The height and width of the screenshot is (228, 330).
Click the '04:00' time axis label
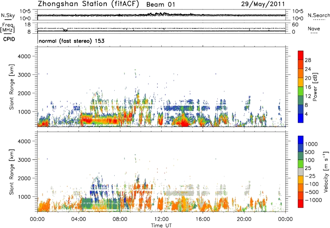(x=79, y=219)
